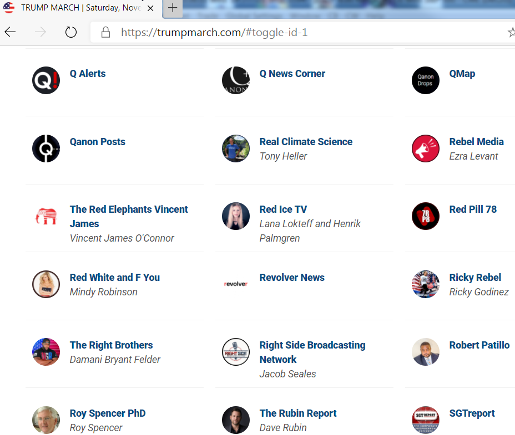Open Right Side Broadcasting Network link
Image resolution: width=515 pixels, height=435 pixels.
(x=312, y=352)
